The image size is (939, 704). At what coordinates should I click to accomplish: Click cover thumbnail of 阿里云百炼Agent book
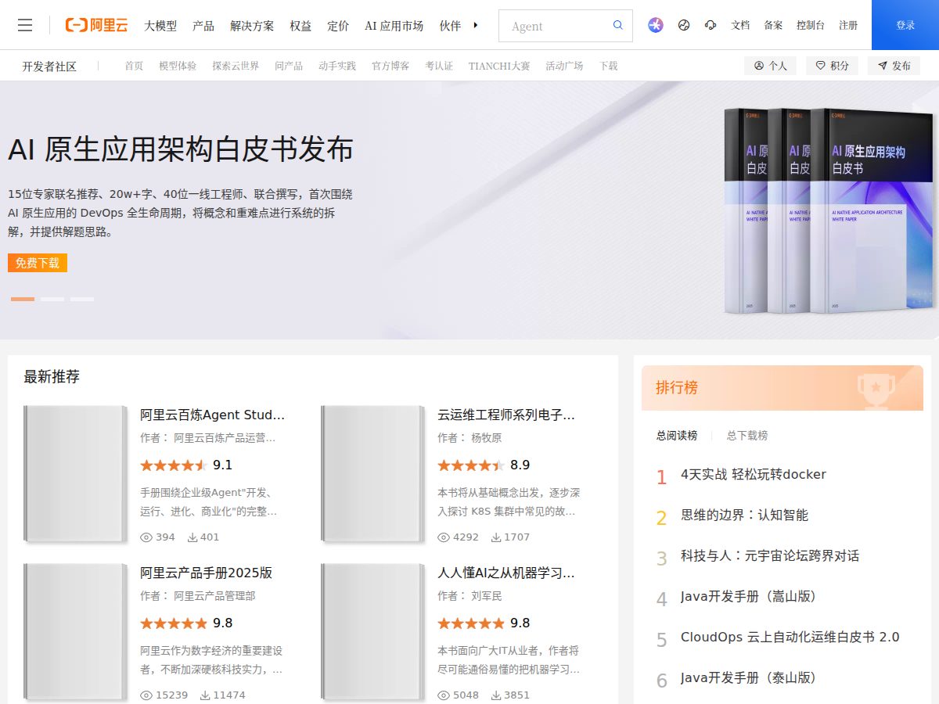pos(75,473)
